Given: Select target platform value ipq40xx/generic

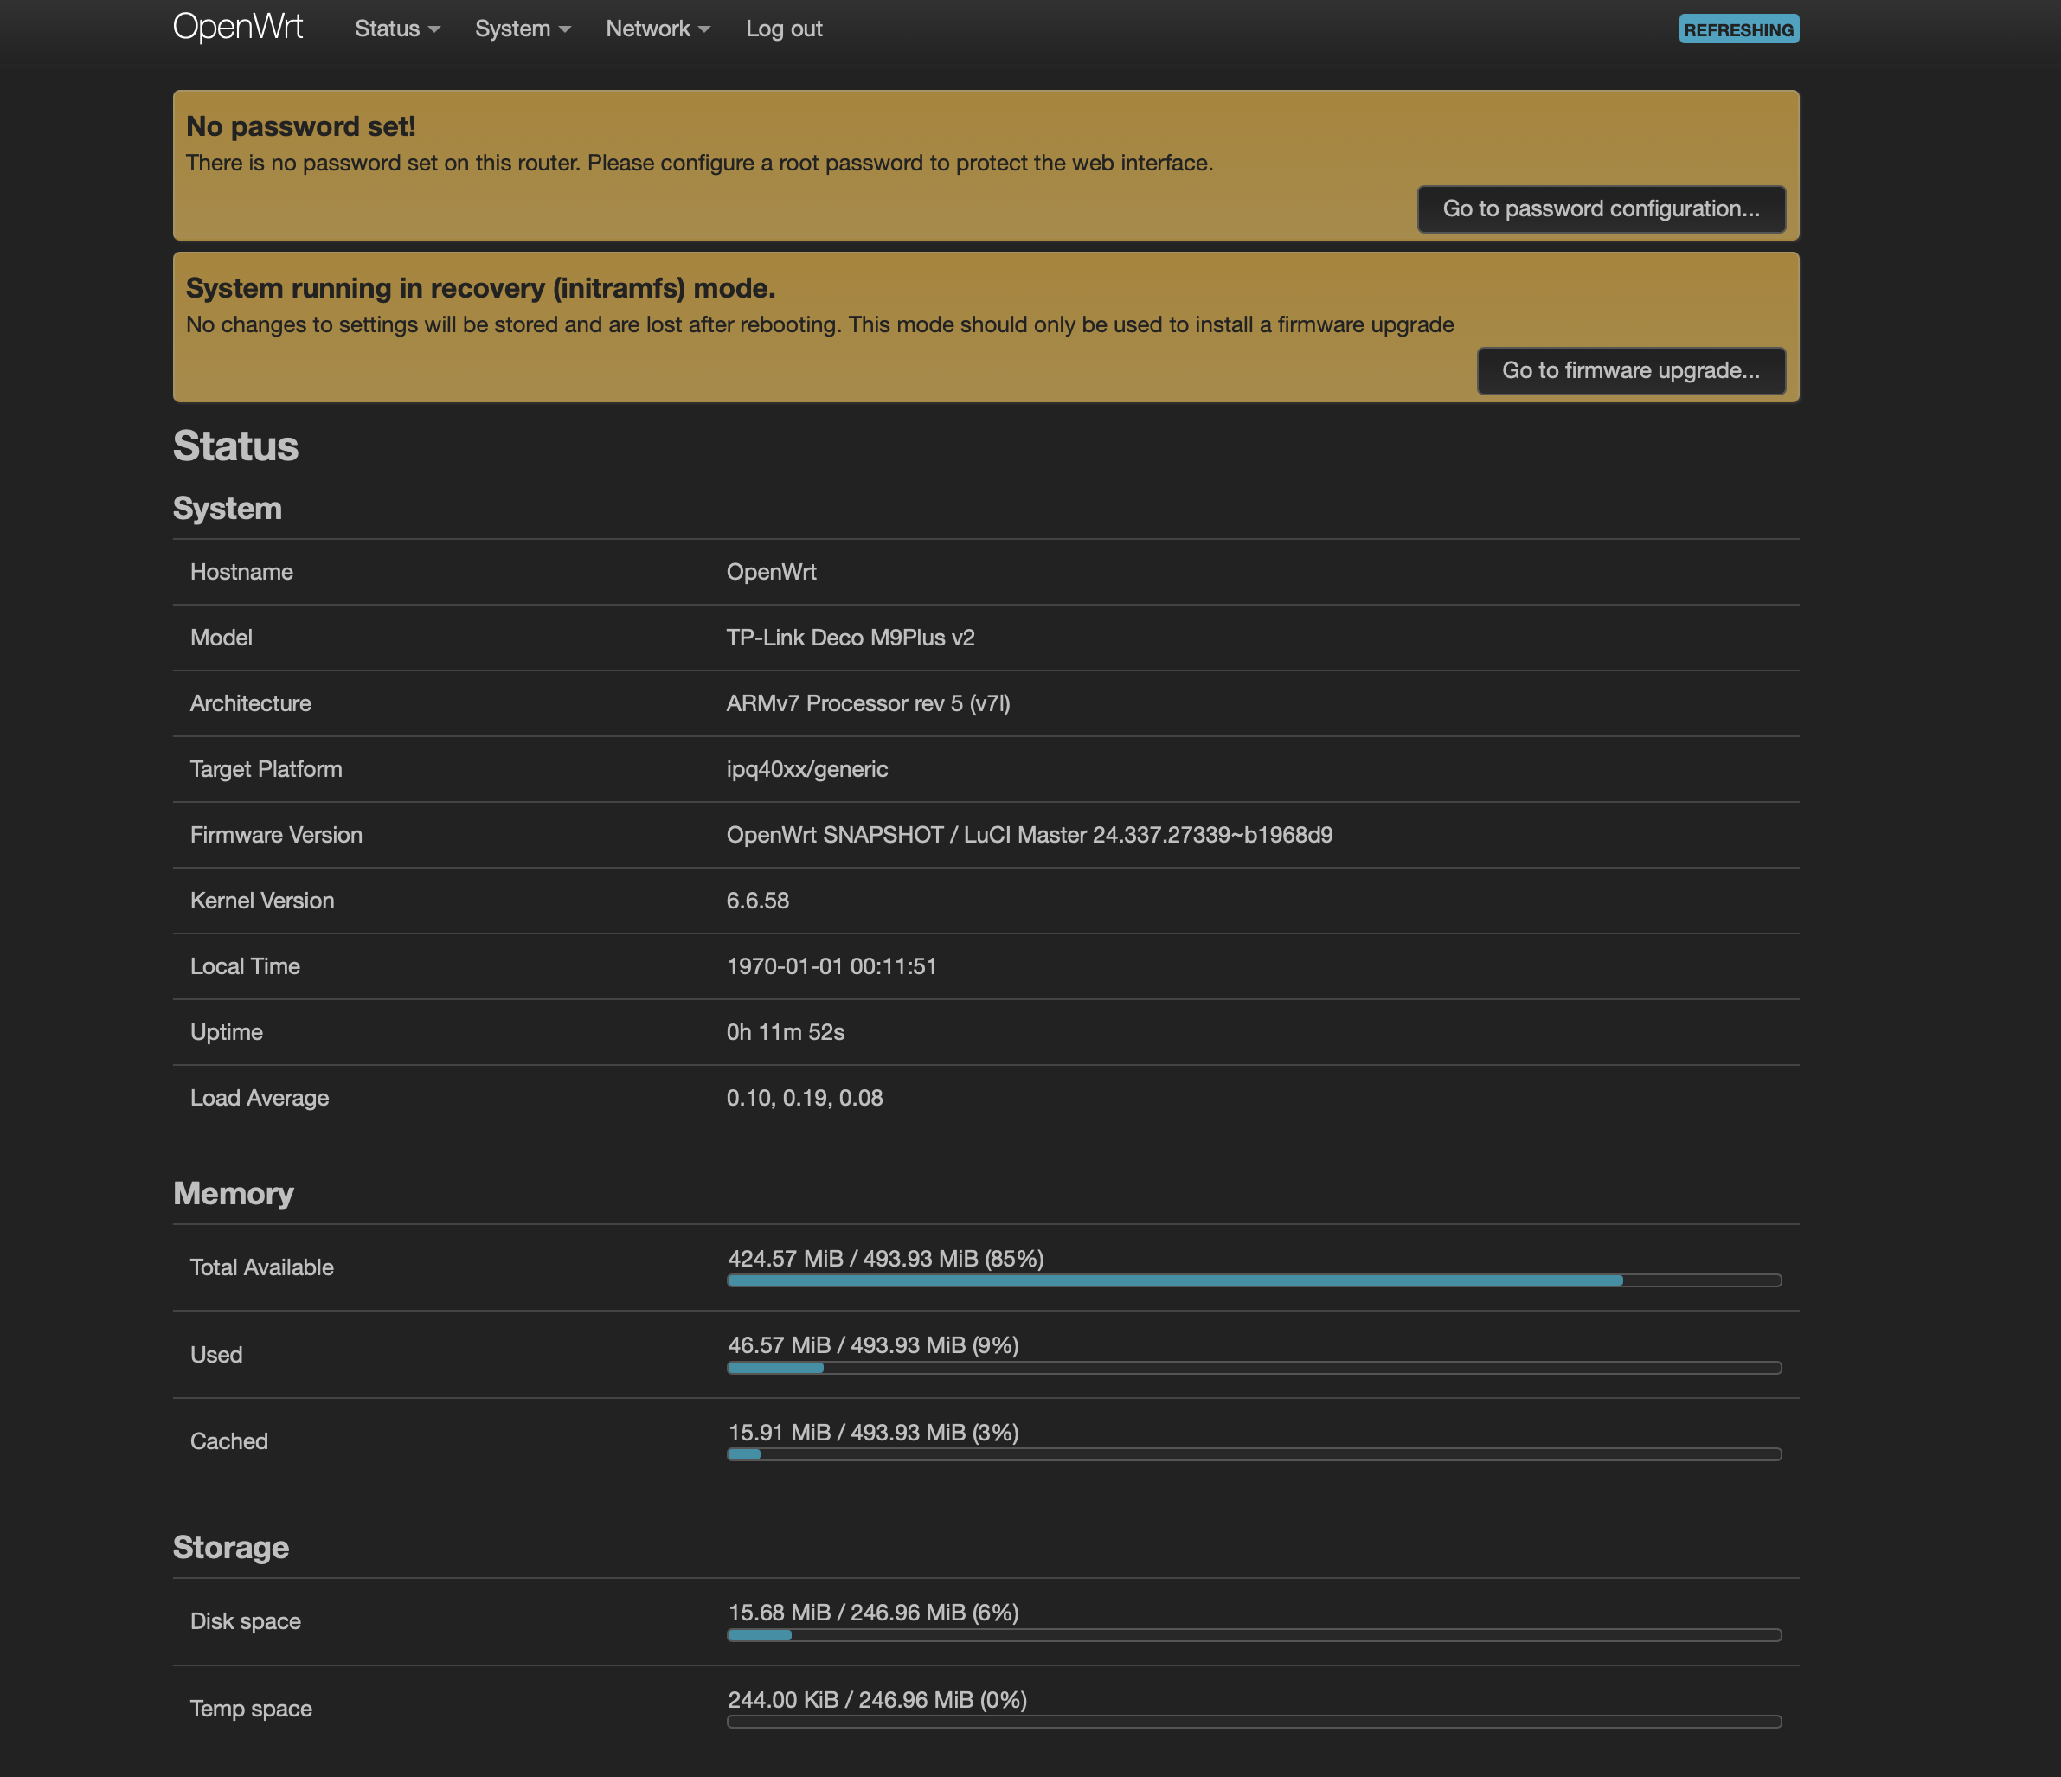Looking at the screenshot, I should tap(806, 768).
